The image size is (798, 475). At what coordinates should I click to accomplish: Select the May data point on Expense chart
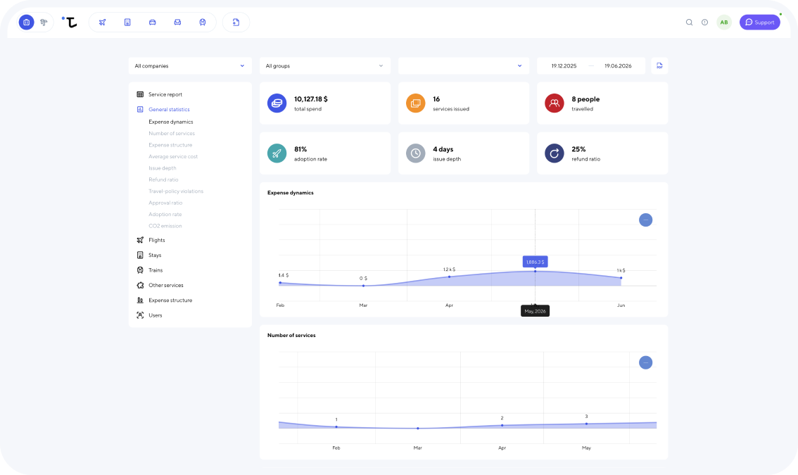coord(535,272)
